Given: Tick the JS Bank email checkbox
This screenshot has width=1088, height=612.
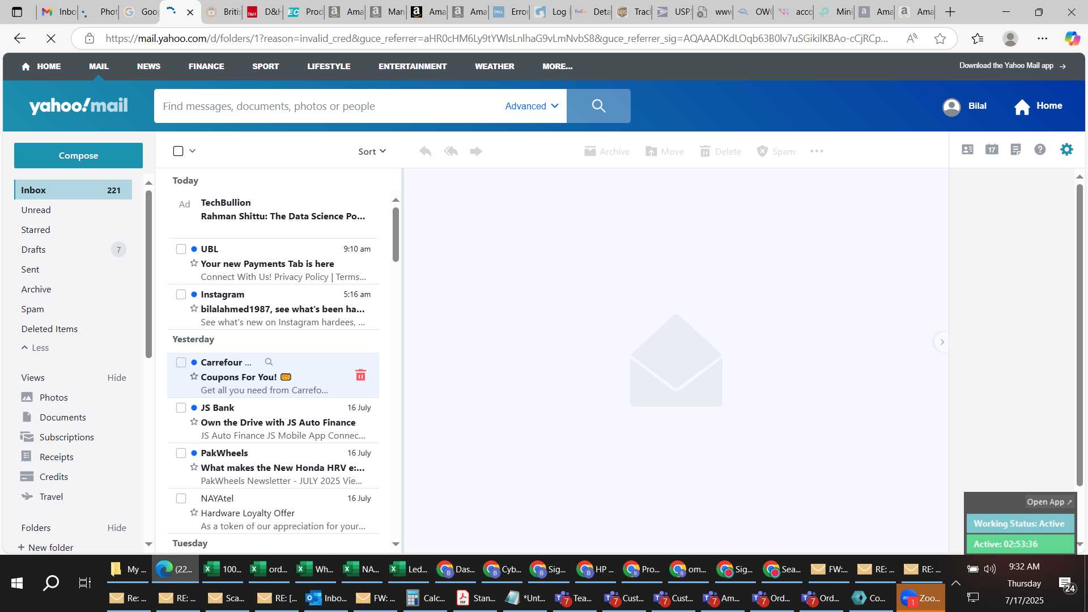Looking at the screenshot, I should tap(181, 408).
